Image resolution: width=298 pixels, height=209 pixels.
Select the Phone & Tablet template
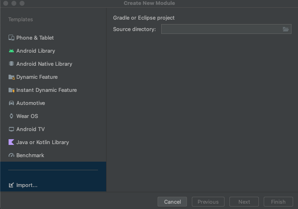pos(53,38)
